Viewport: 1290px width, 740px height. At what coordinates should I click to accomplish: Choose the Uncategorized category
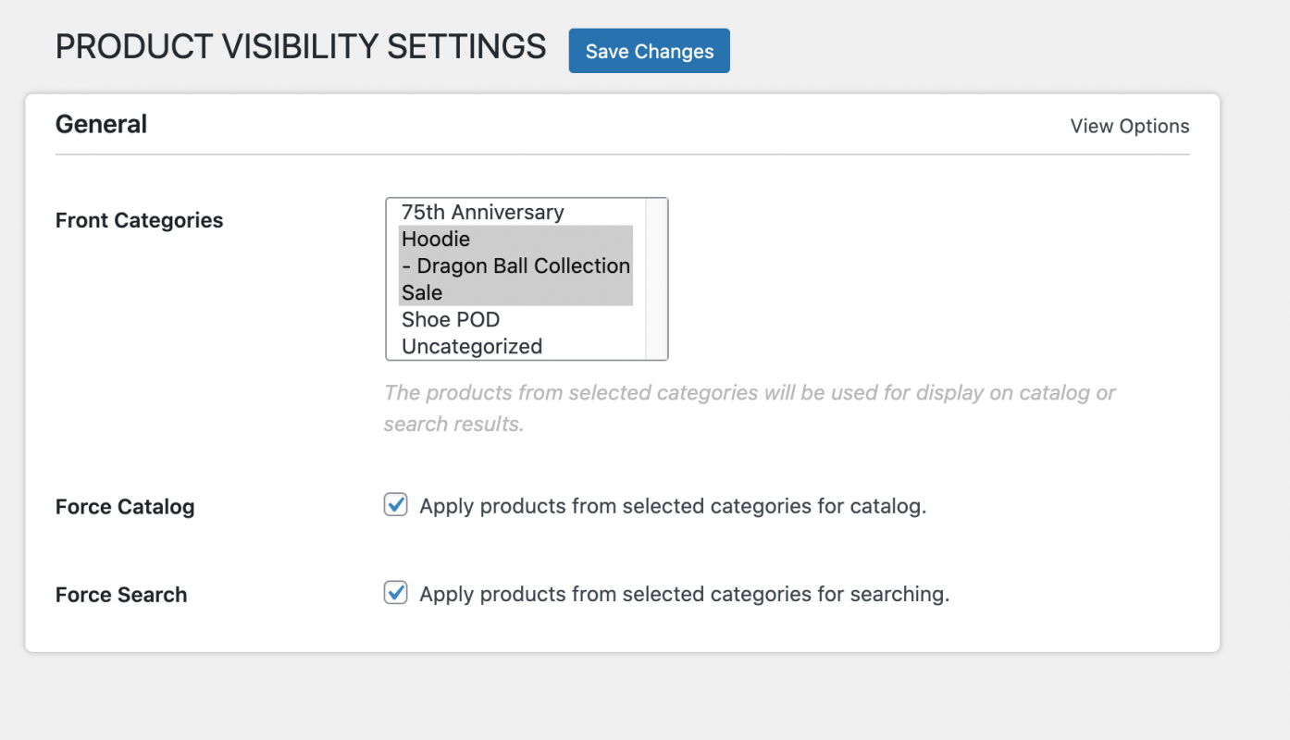coord(471,346)
